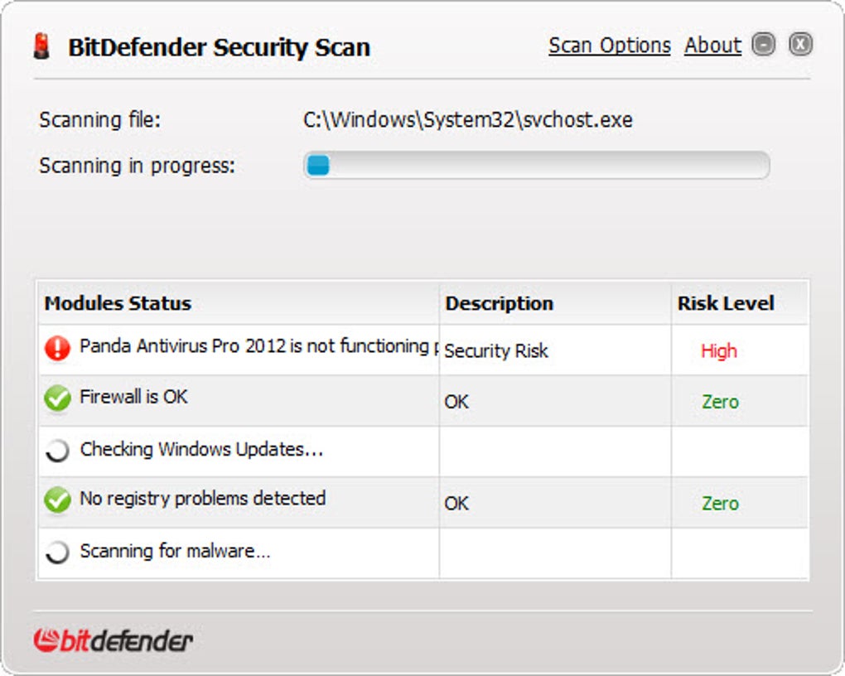Image resolution: width=845 pixels, height=676 pixels.
Task: Select the No registry problems detected row
Action: pos(202,499)
